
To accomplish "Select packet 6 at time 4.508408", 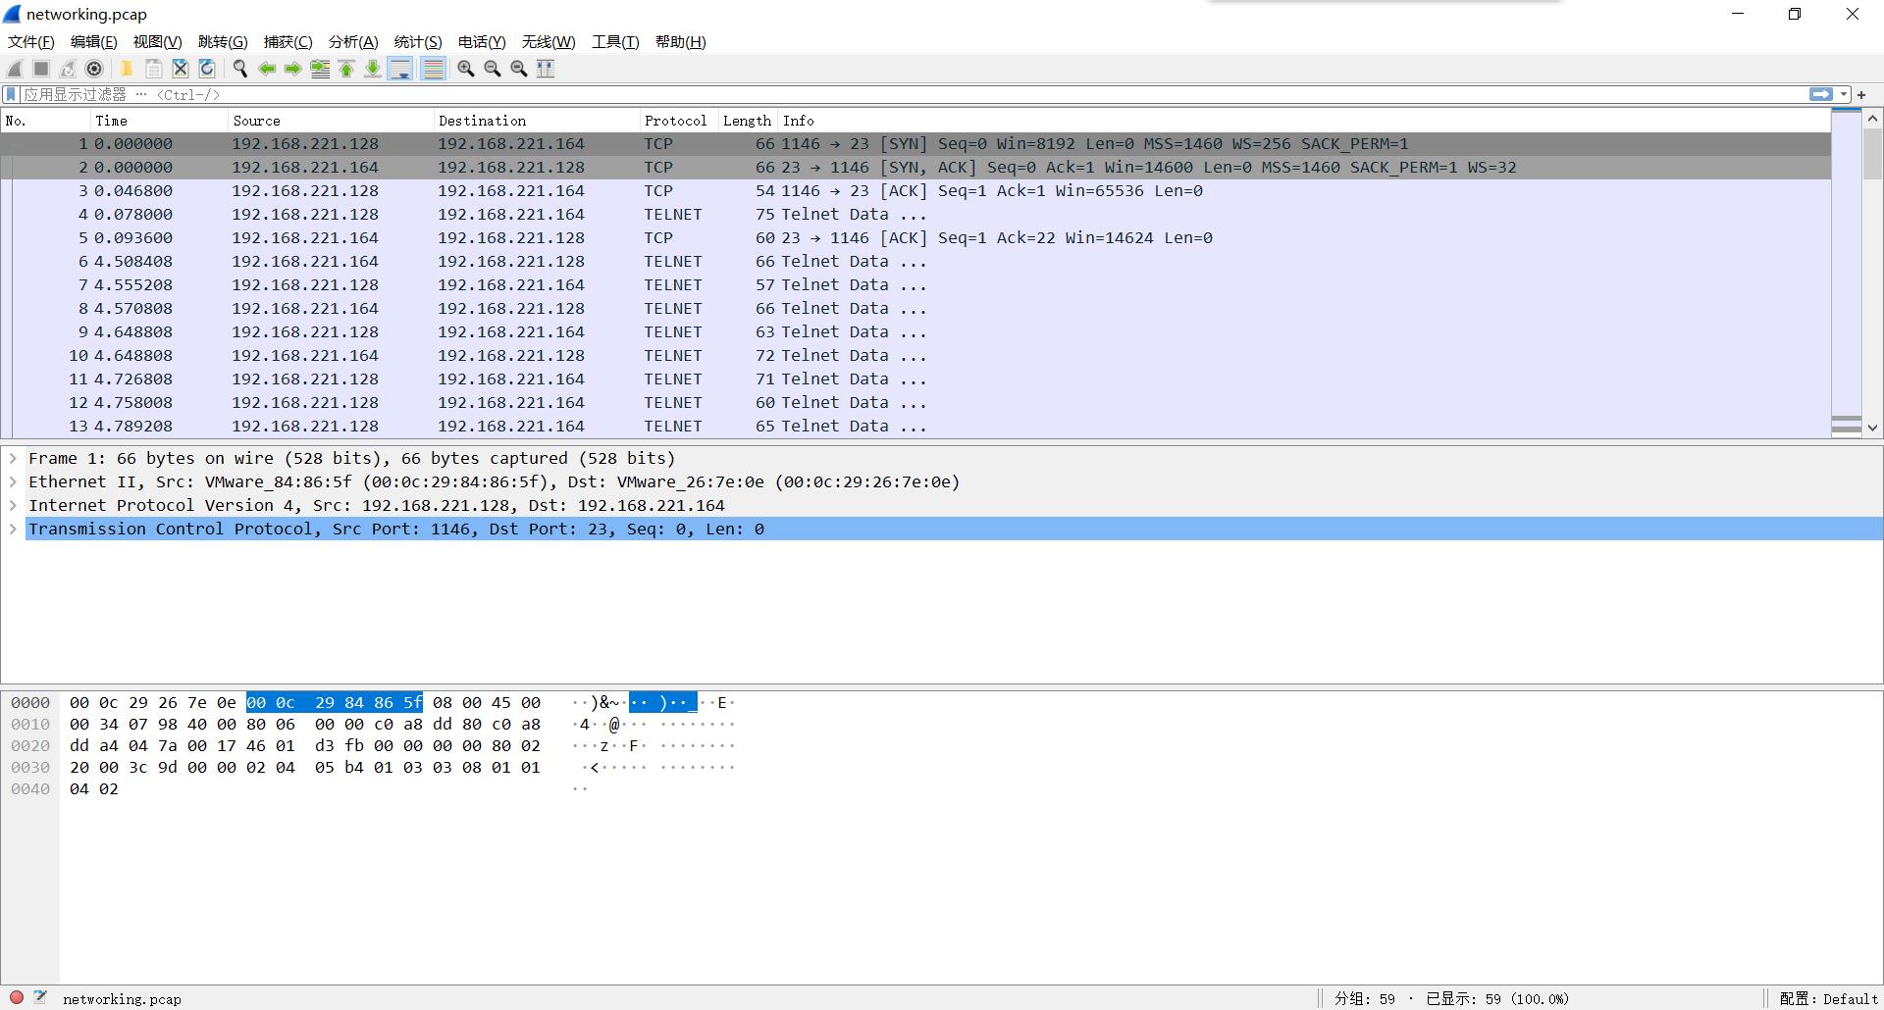I will pyautogui.click(x=916, y=261).
